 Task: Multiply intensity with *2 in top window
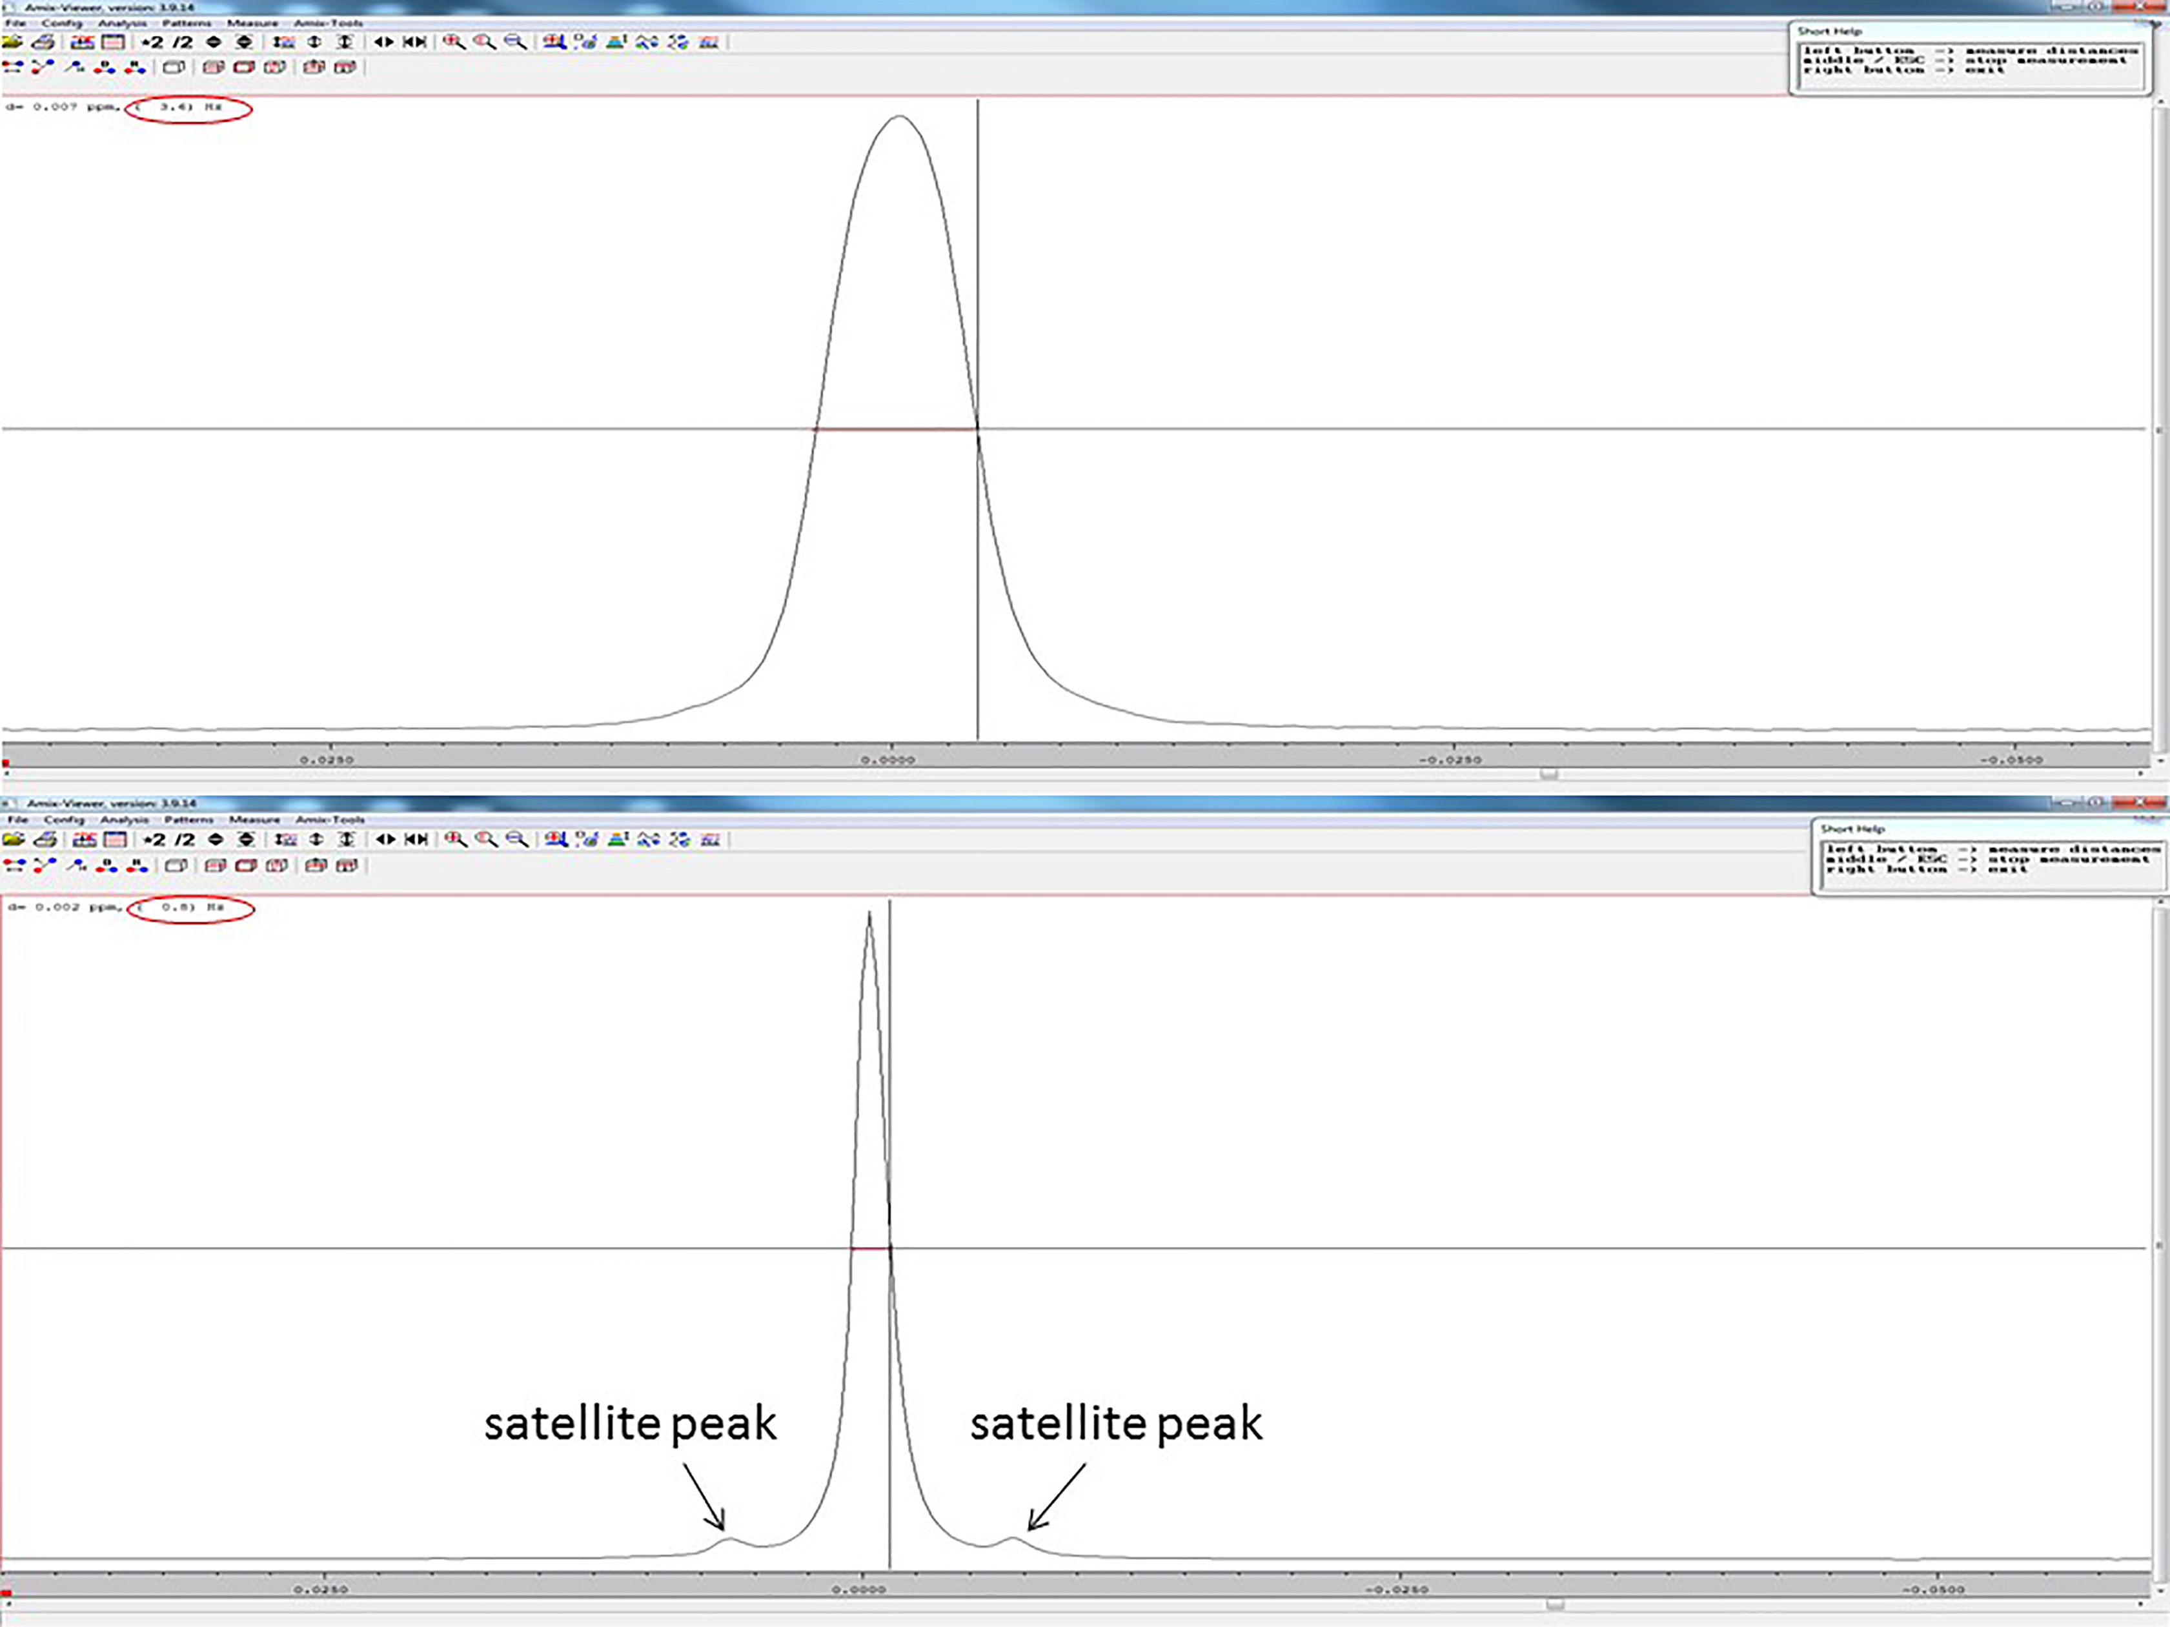152,42
